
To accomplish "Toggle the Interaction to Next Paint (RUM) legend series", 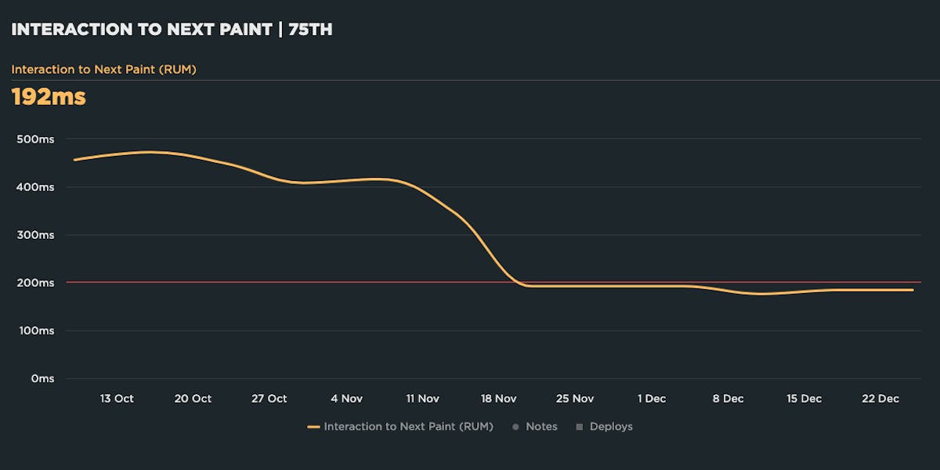I will (x=408, y=427).
